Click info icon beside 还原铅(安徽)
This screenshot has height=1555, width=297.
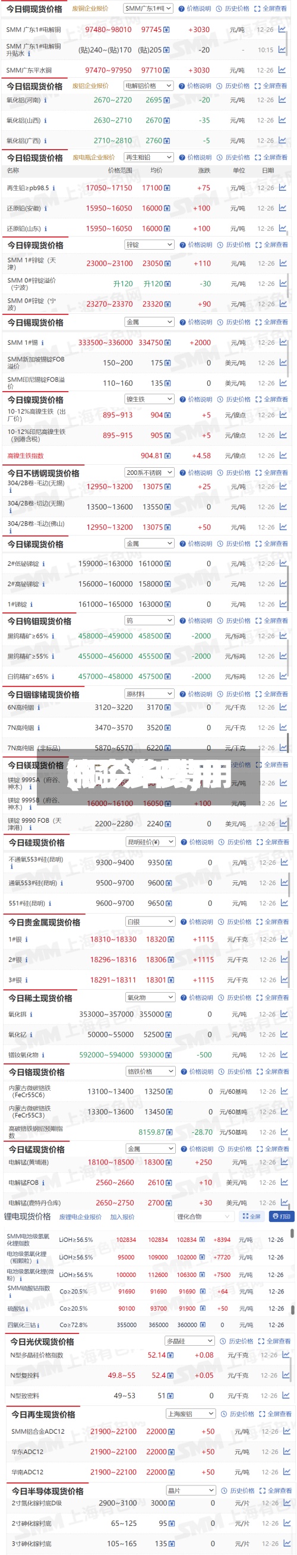(x=45, y=208)
